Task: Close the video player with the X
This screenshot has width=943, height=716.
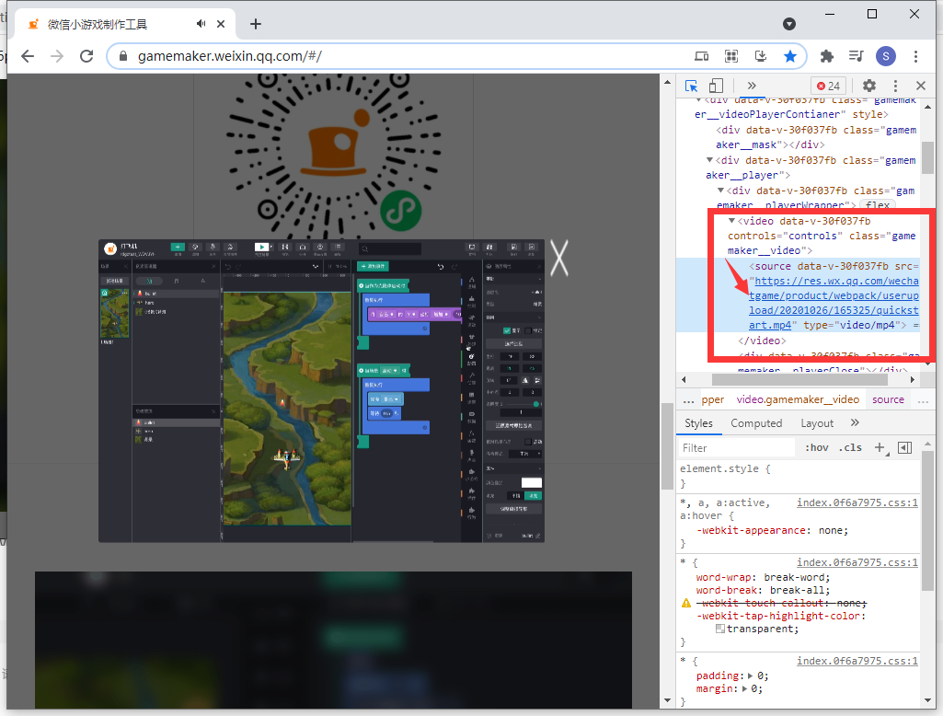Action: click(x=559, y=258)
